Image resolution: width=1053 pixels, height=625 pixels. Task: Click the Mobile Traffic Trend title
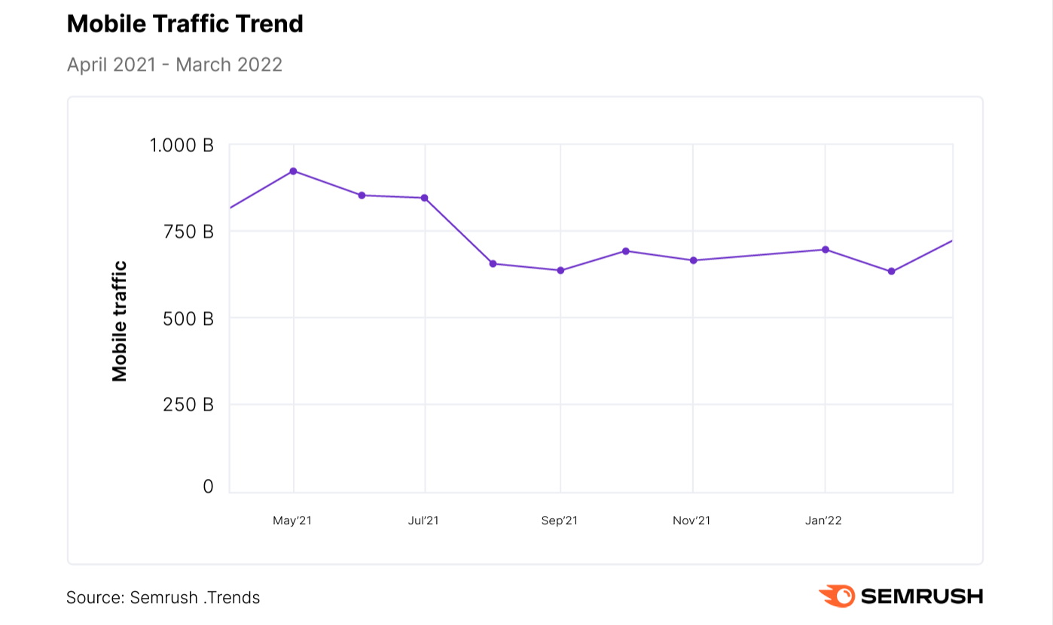point(185,24)
